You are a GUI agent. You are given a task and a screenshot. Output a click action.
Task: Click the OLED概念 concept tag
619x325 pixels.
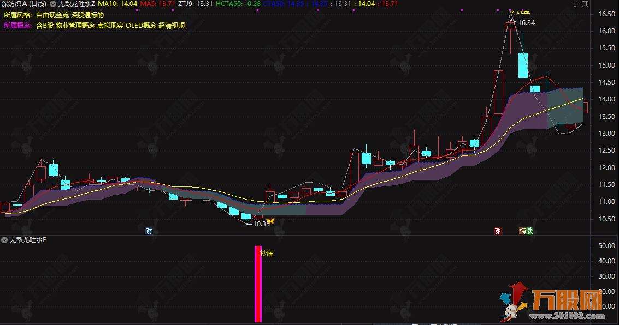tap(141, 25)
